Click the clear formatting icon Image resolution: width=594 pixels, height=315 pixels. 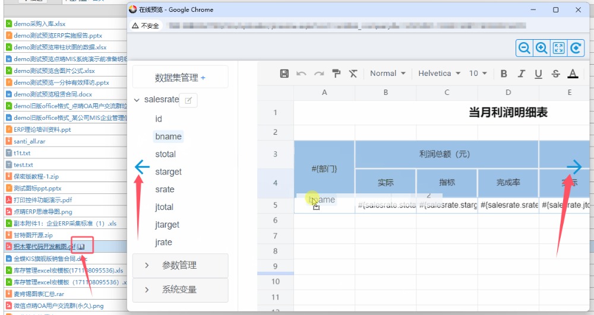coord(353,74)
